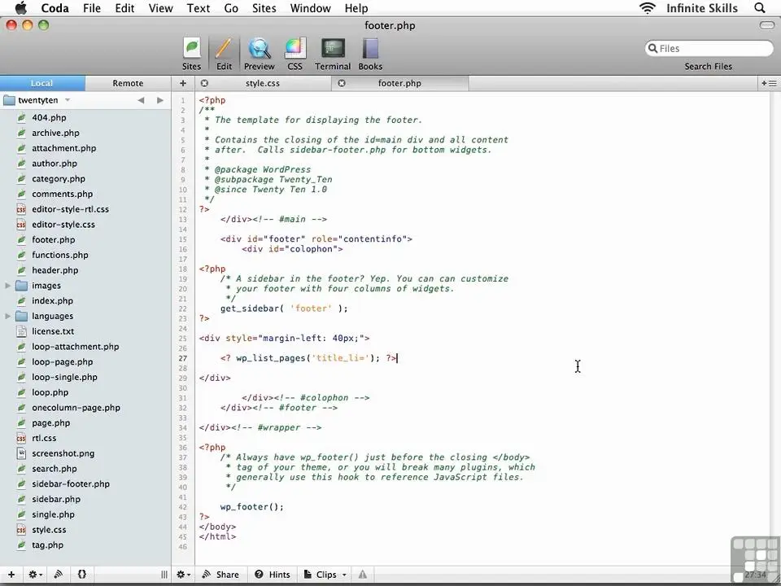Open tag.php in the file list

[47, 545]
